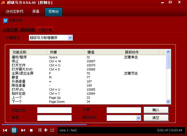This screenshot has height=136, width=187.
Task: Select the 升高音量 row
Action: point(88,81)
